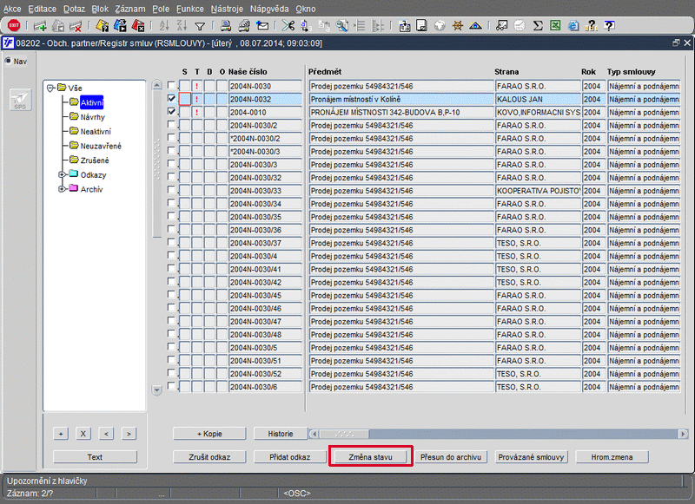695x504 pixels.
Task: Select the Návrhy folder in tree
Action: click(x=92, y=117)
